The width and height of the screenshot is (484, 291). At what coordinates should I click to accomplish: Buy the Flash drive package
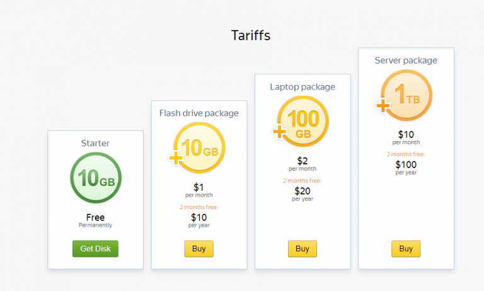(x=199, y=249)
